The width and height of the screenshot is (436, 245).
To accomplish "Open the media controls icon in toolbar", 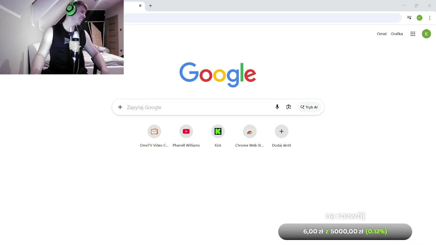I will (409, 18).
